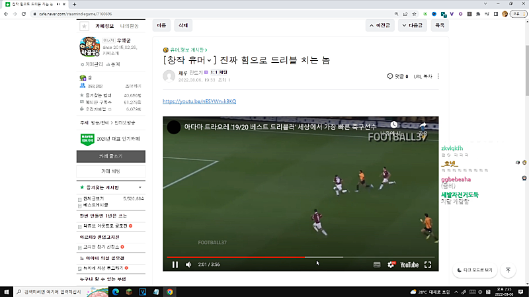529x297 pixels.
Task: Reload the page with refresh icon
Action: [24, 14]
